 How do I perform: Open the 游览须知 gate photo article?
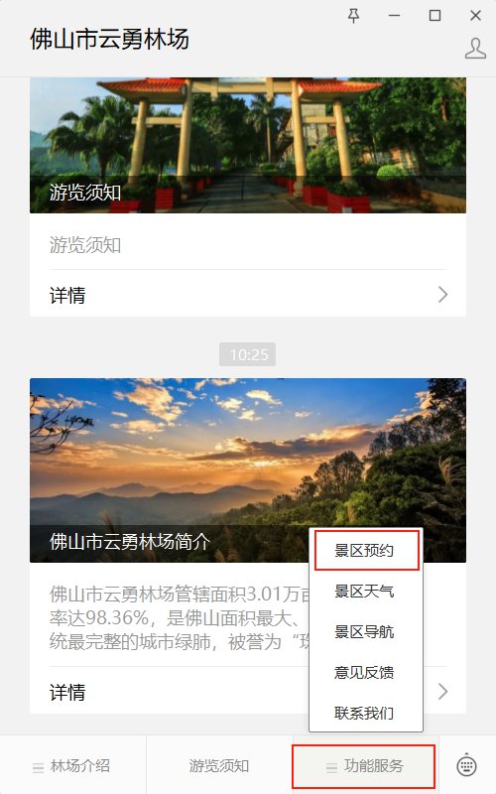[x=248, y=145]
